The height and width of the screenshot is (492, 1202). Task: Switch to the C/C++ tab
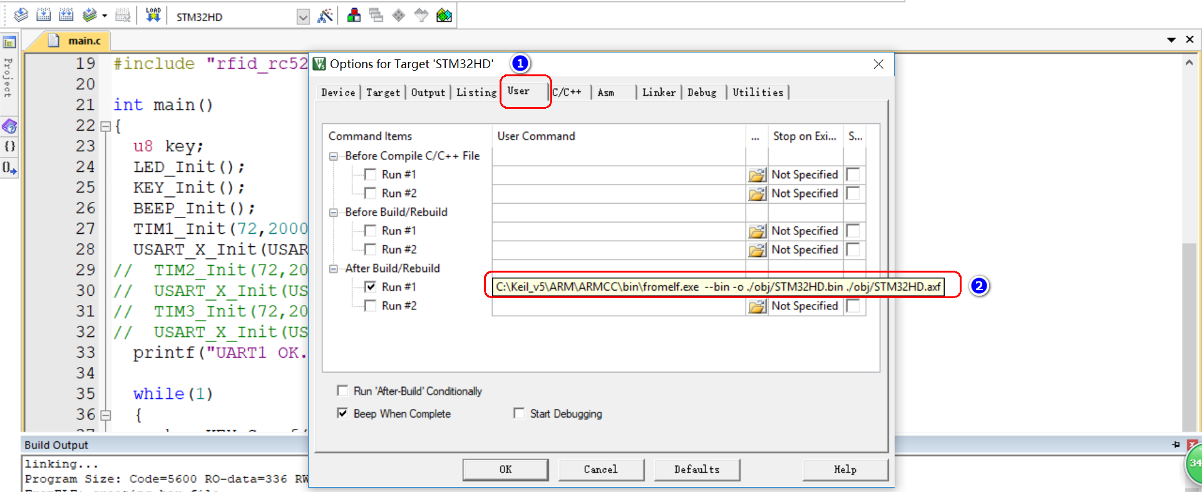click(x=567, y=93)
